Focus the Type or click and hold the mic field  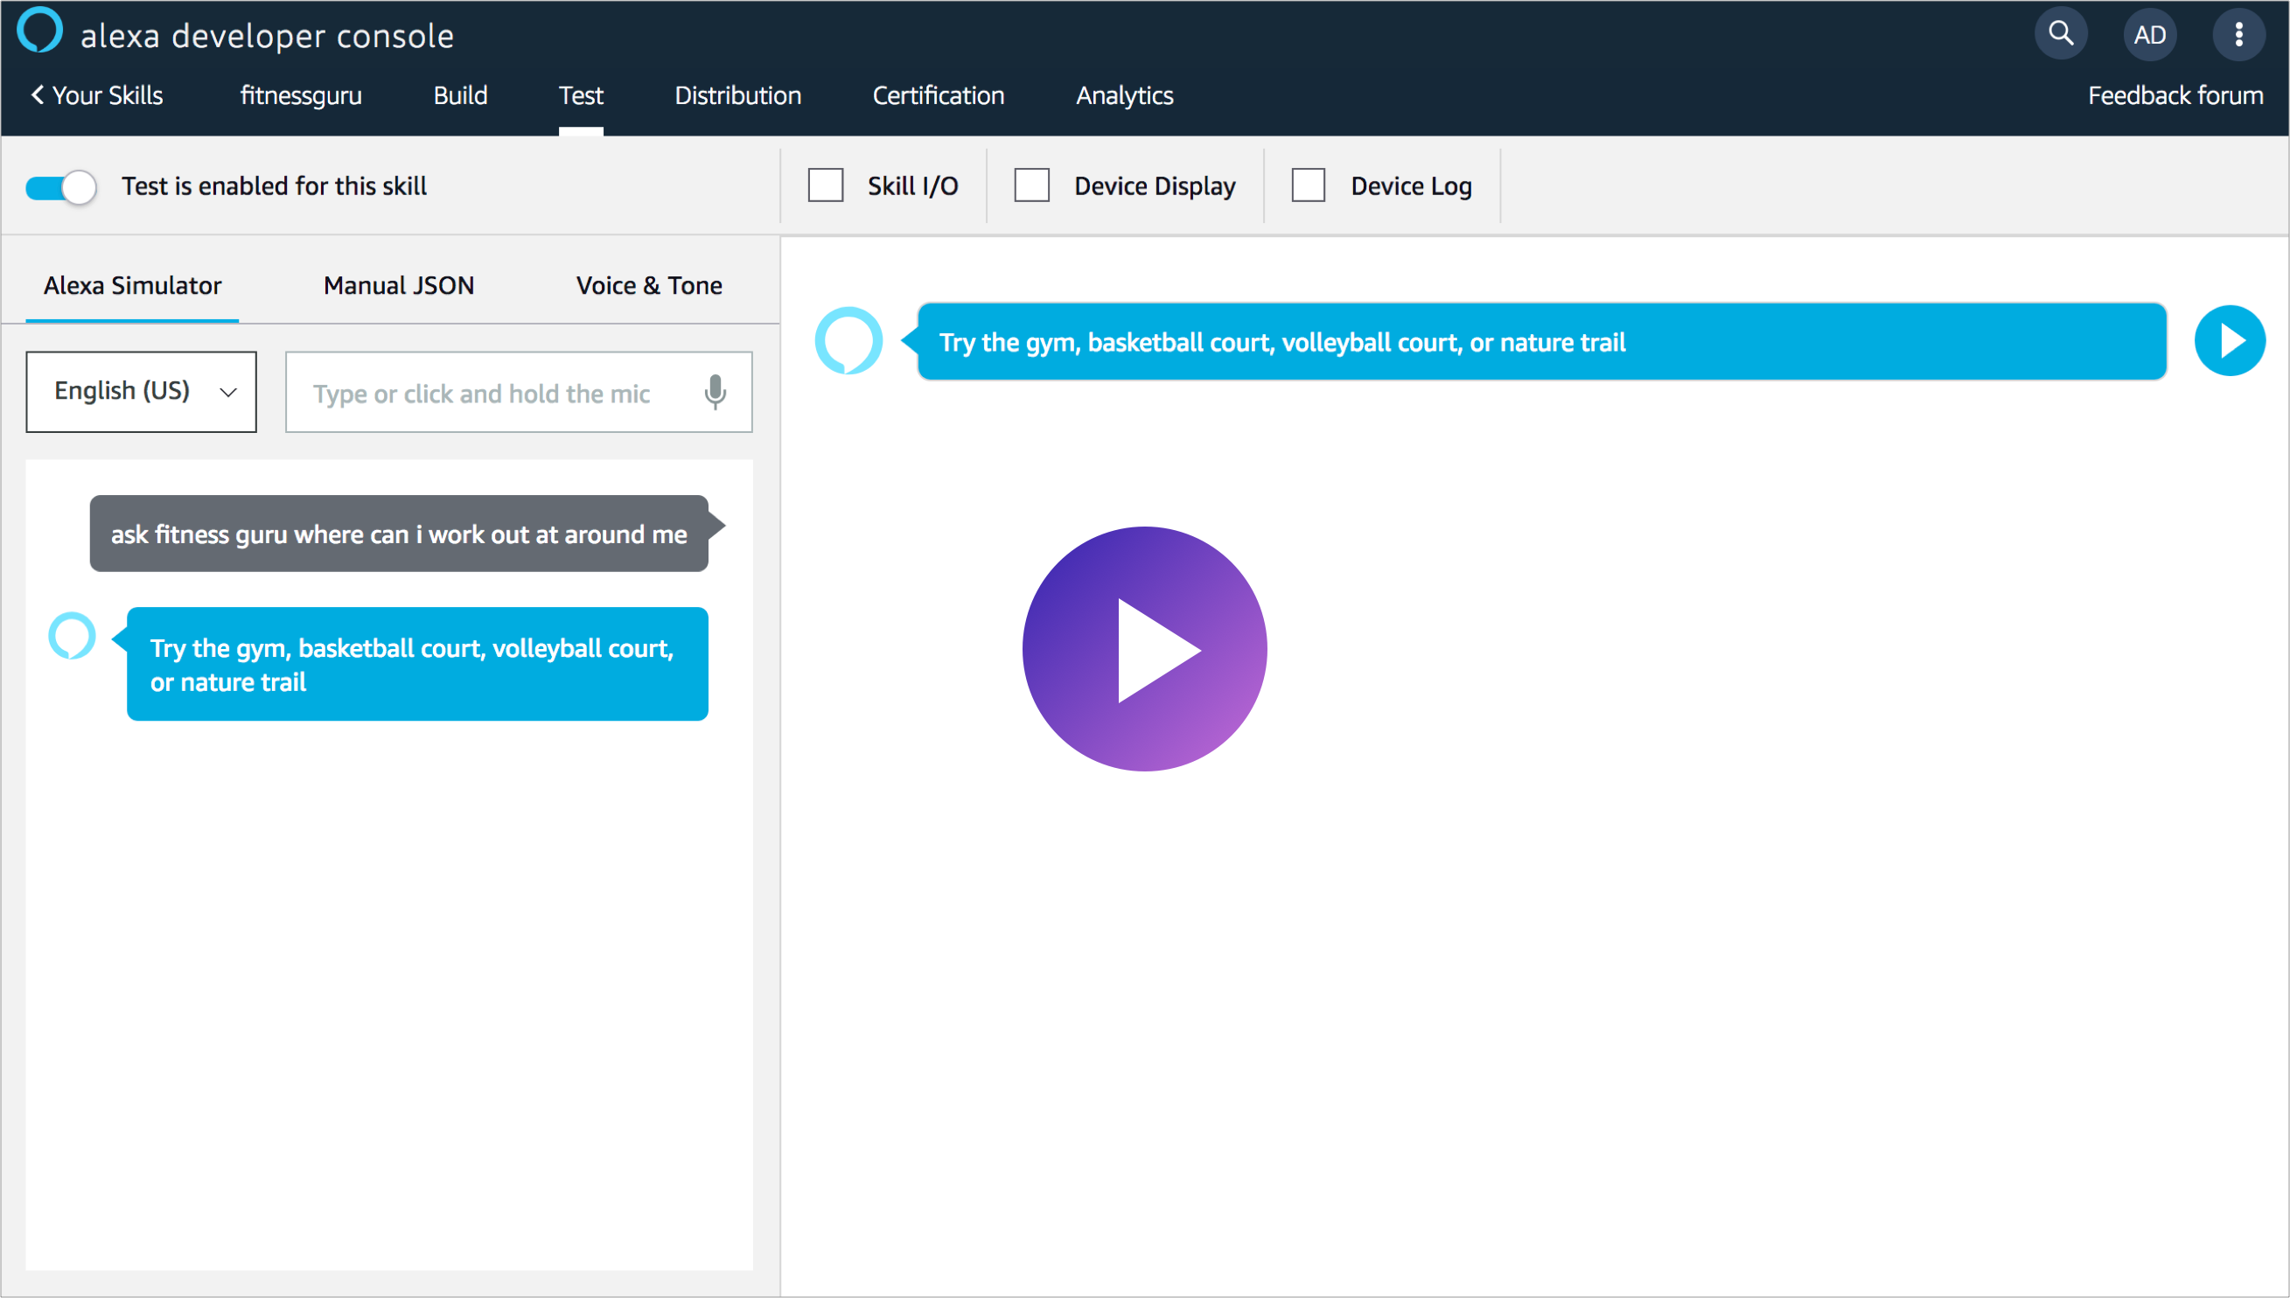(x=519, y=391)
